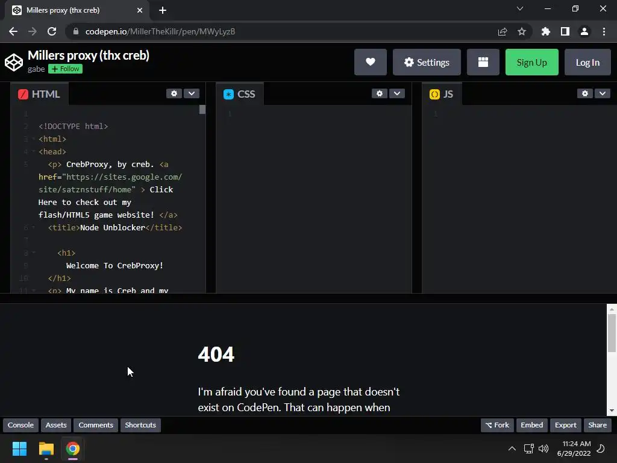Click the Sign Up button
This screenshot has width=617, height=463.
tap(531, 62)
